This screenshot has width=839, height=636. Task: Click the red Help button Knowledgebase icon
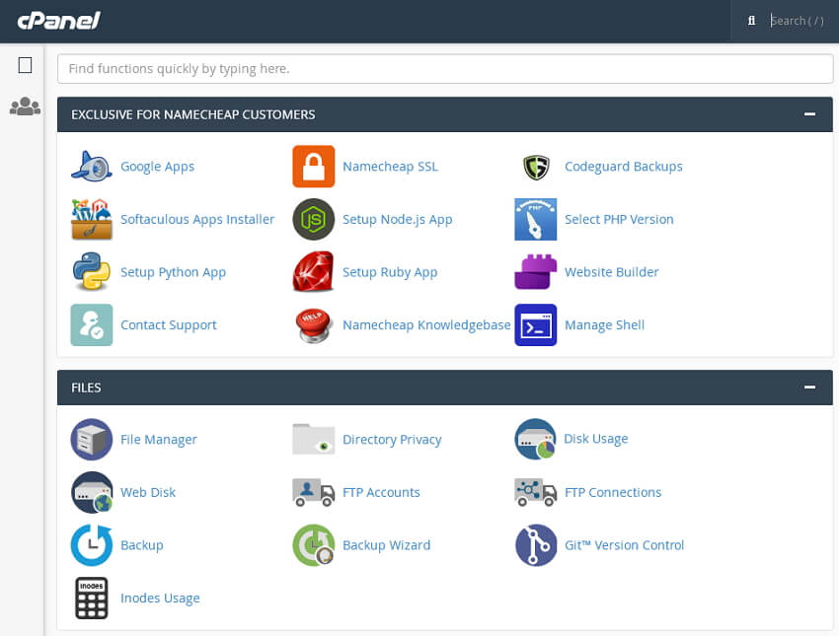pos(314,325)
